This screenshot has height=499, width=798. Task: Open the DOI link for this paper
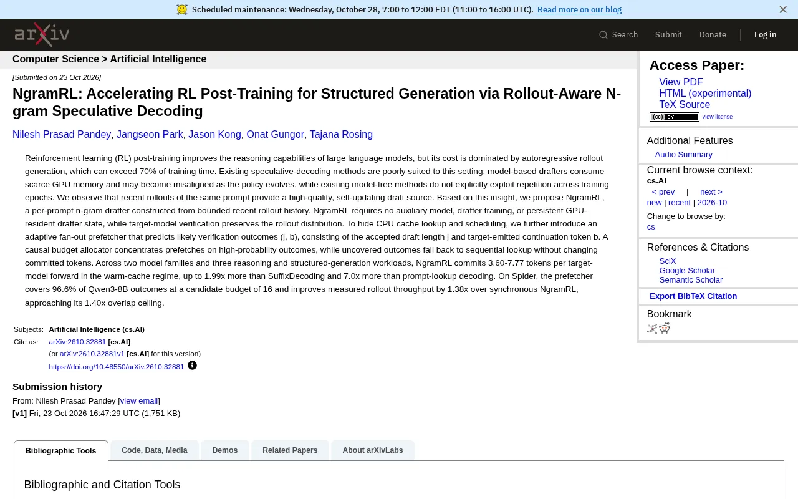(x=117, y=367)
